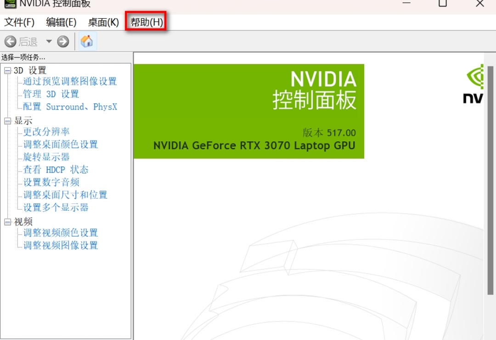Collapse the 3D 设置 tree node
Viewport: 496px width, 340px height.
[x=8, y=70]
